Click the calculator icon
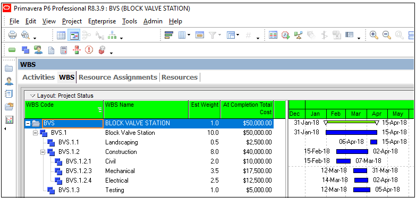 coord(64,50)
